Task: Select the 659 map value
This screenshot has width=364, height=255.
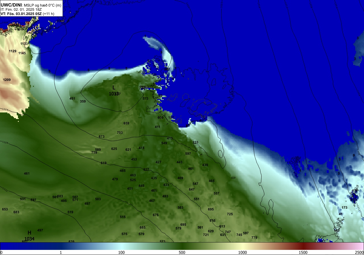Action: coord(126,123)
